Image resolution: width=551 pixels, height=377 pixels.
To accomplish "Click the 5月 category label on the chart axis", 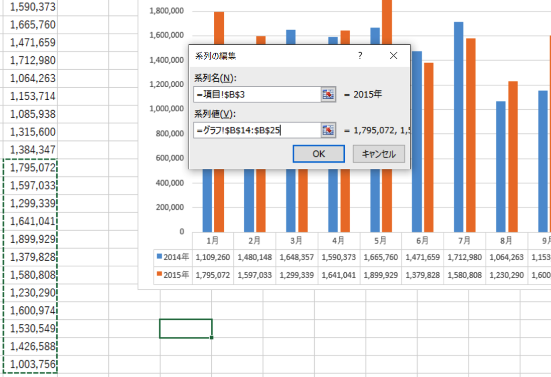I will coord(380,241).
